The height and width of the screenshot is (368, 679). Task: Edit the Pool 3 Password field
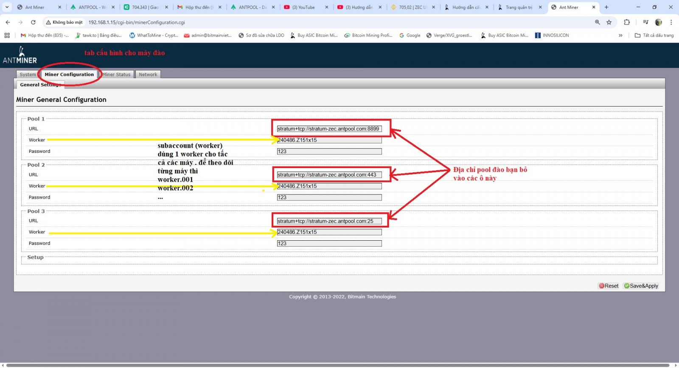click(x=329, y=244)
